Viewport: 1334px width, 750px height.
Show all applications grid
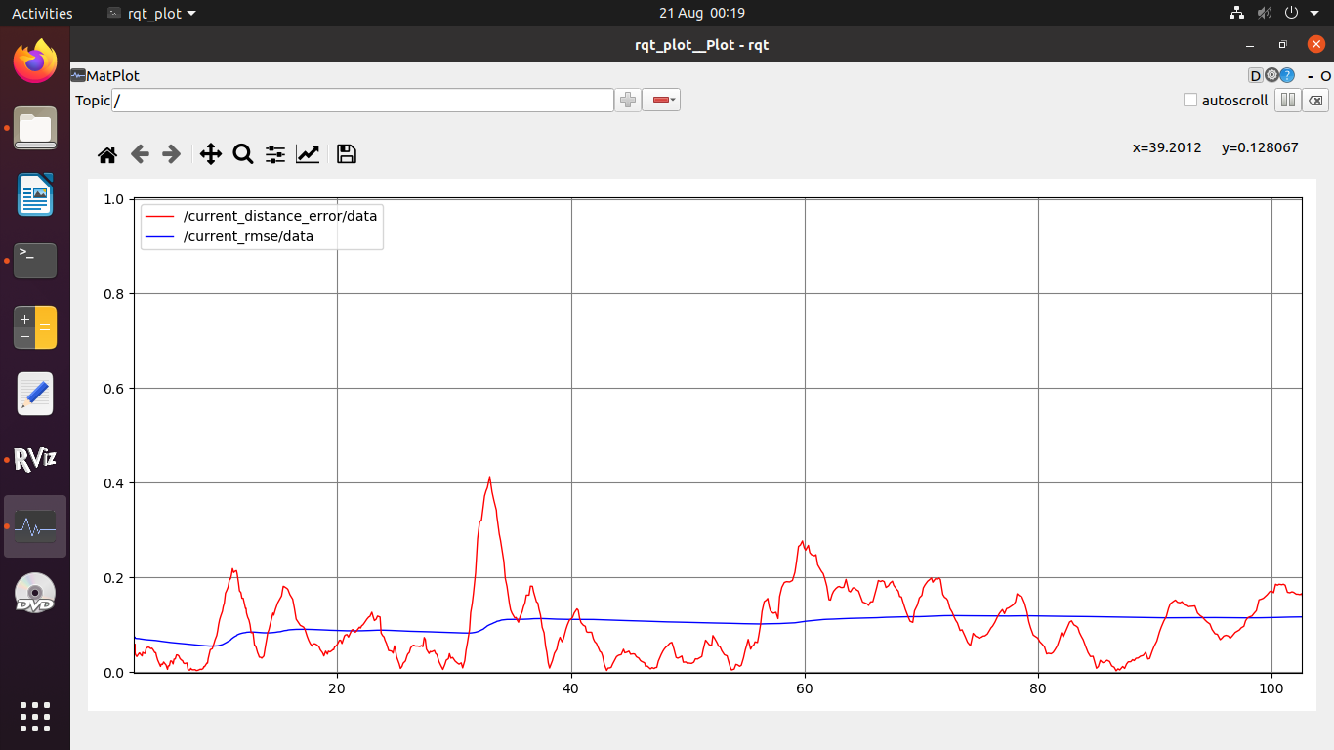tap(35, 716)
